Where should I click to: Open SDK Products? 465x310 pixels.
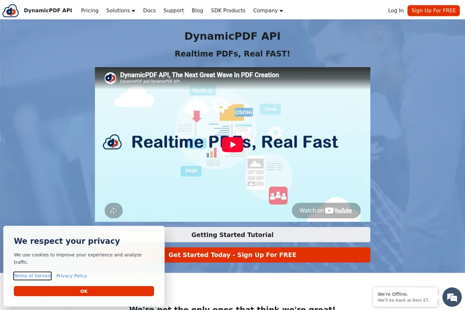point(228,10)
